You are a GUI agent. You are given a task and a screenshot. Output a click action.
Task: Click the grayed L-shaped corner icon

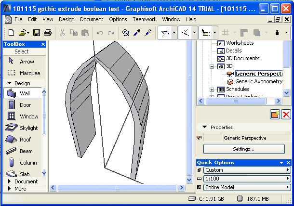[x=244, y=33]
